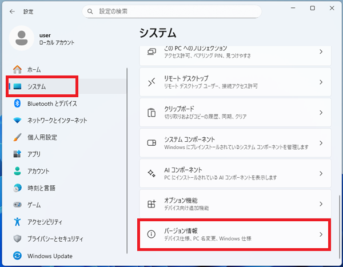This screenshot has height=267, width=343.
Task: Click オプション機能 title text
Action: pos(181,200)
